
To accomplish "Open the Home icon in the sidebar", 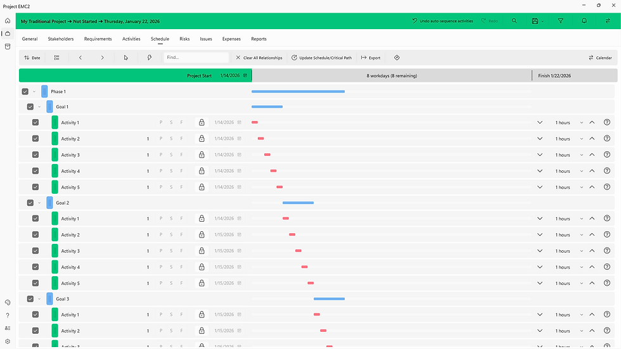I will coord(8,20).
